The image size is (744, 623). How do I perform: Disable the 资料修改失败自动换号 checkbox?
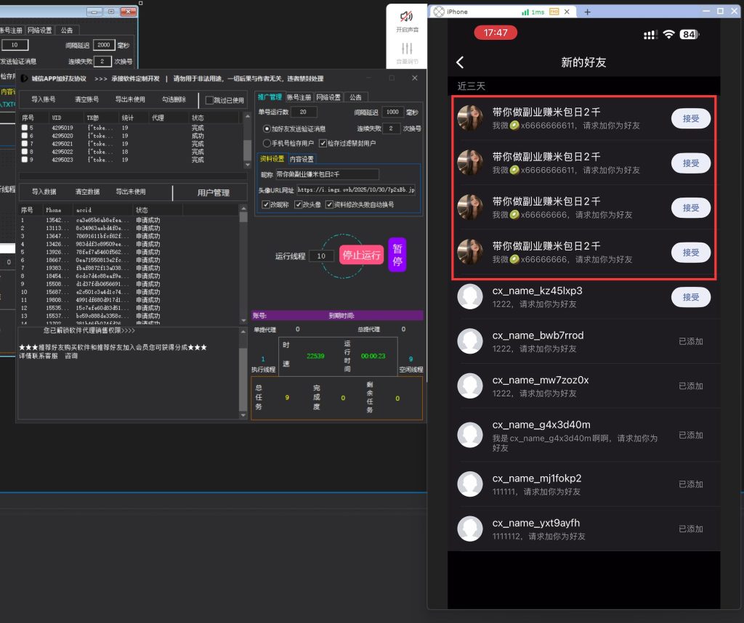point(329,205)
